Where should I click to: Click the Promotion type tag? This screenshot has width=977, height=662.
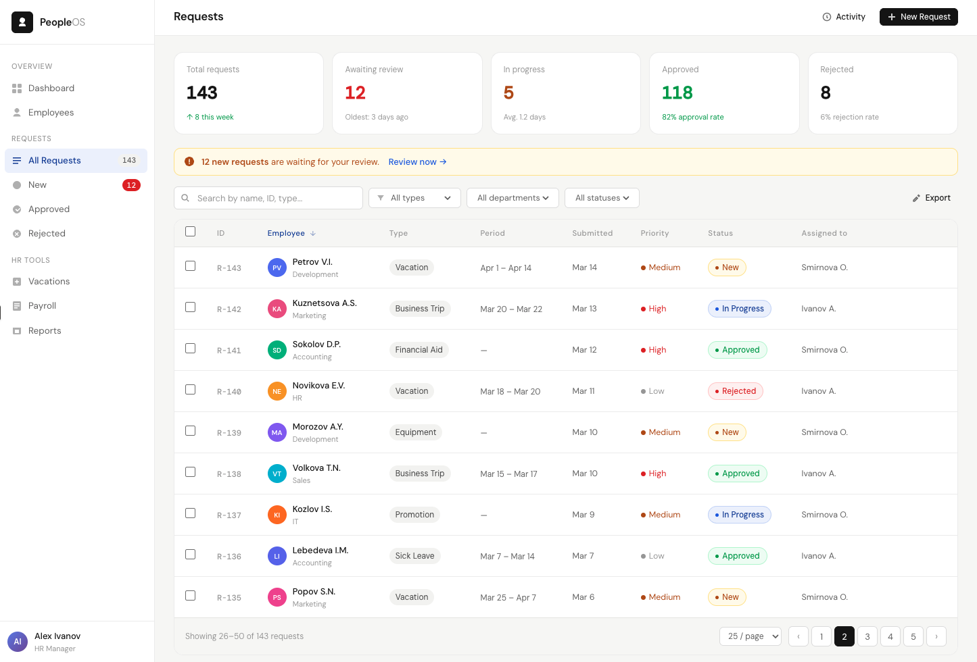coord(414,515)
